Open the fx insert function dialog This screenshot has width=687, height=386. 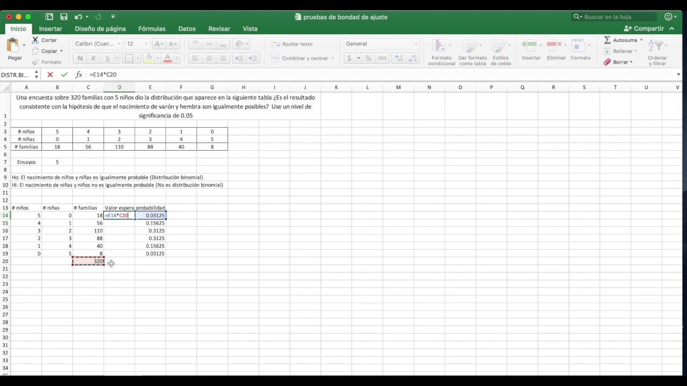pos(79,75)
